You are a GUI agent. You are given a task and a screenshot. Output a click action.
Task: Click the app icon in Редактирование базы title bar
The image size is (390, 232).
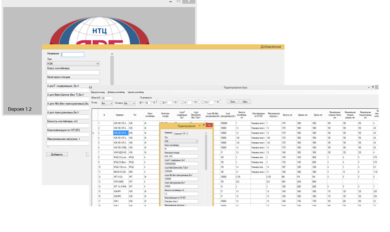[91, 87]
